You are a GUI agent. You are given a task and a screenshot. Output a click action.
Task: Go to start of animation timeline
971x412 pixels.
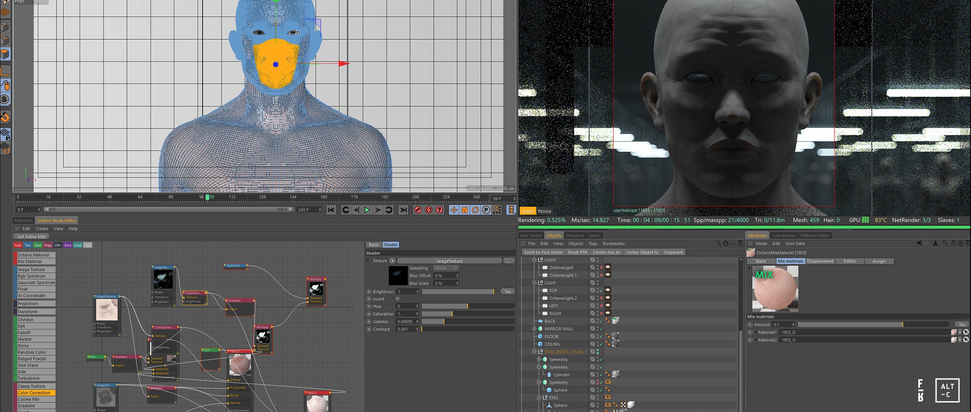tap(331, 210)
